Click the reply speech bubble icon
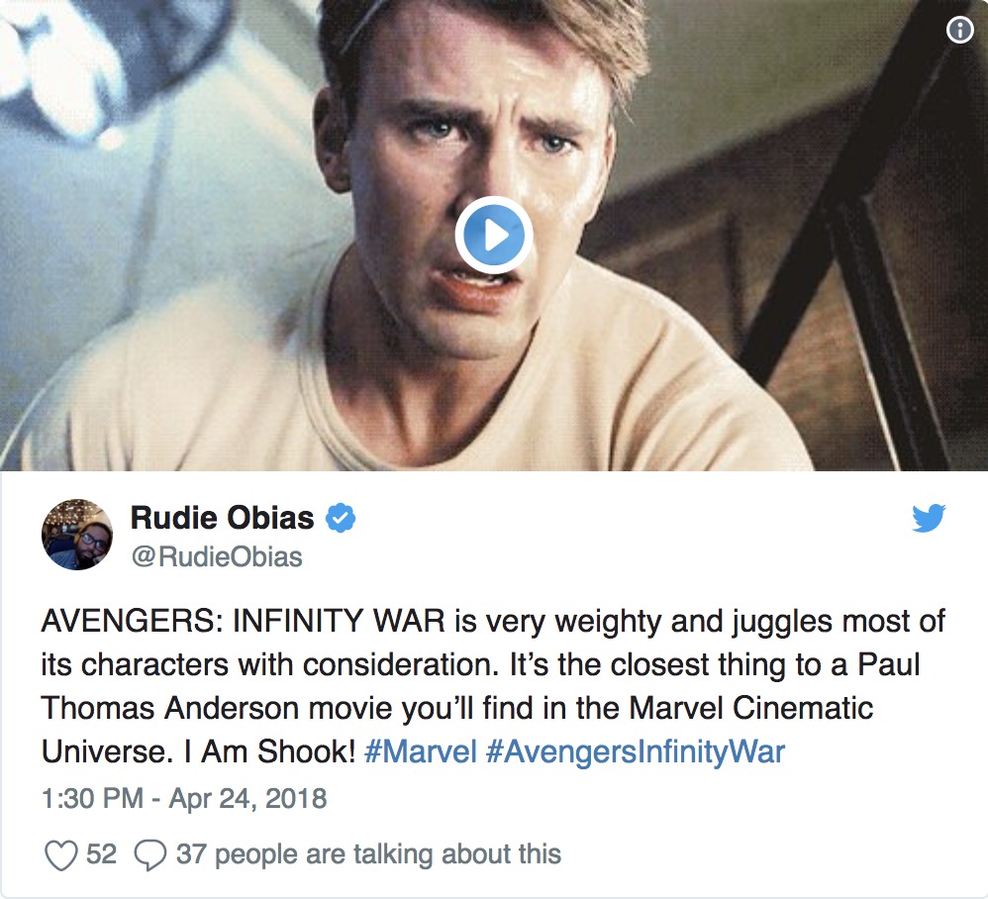This screenshot has width=988, height=899. click(x=149, y=854)
